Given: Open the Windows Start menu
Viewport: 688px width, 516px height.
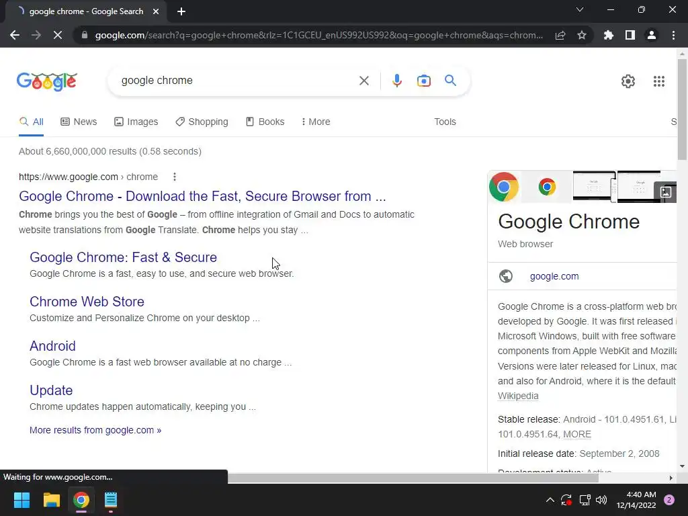Looking at the screenshot, I should [21, 500].
